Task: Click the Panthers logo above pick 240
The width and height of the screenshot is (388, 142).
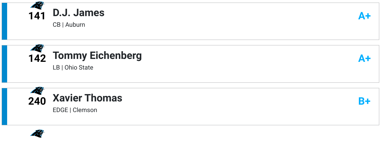Action: [x=37, y=91]
